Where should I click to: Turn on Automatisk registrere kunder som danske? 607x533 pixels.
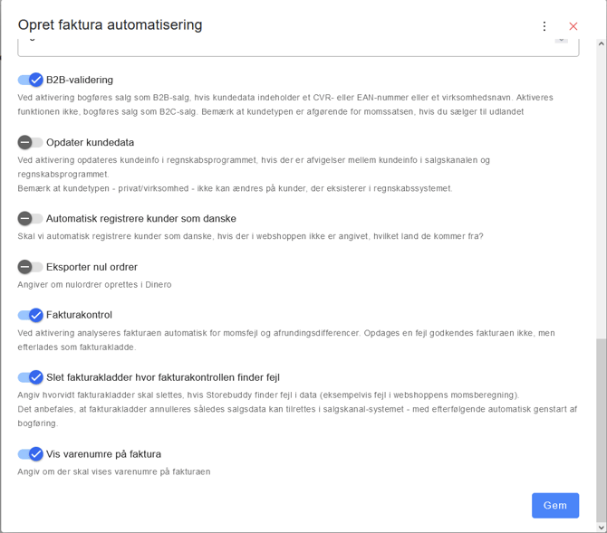tap(30, 218)
